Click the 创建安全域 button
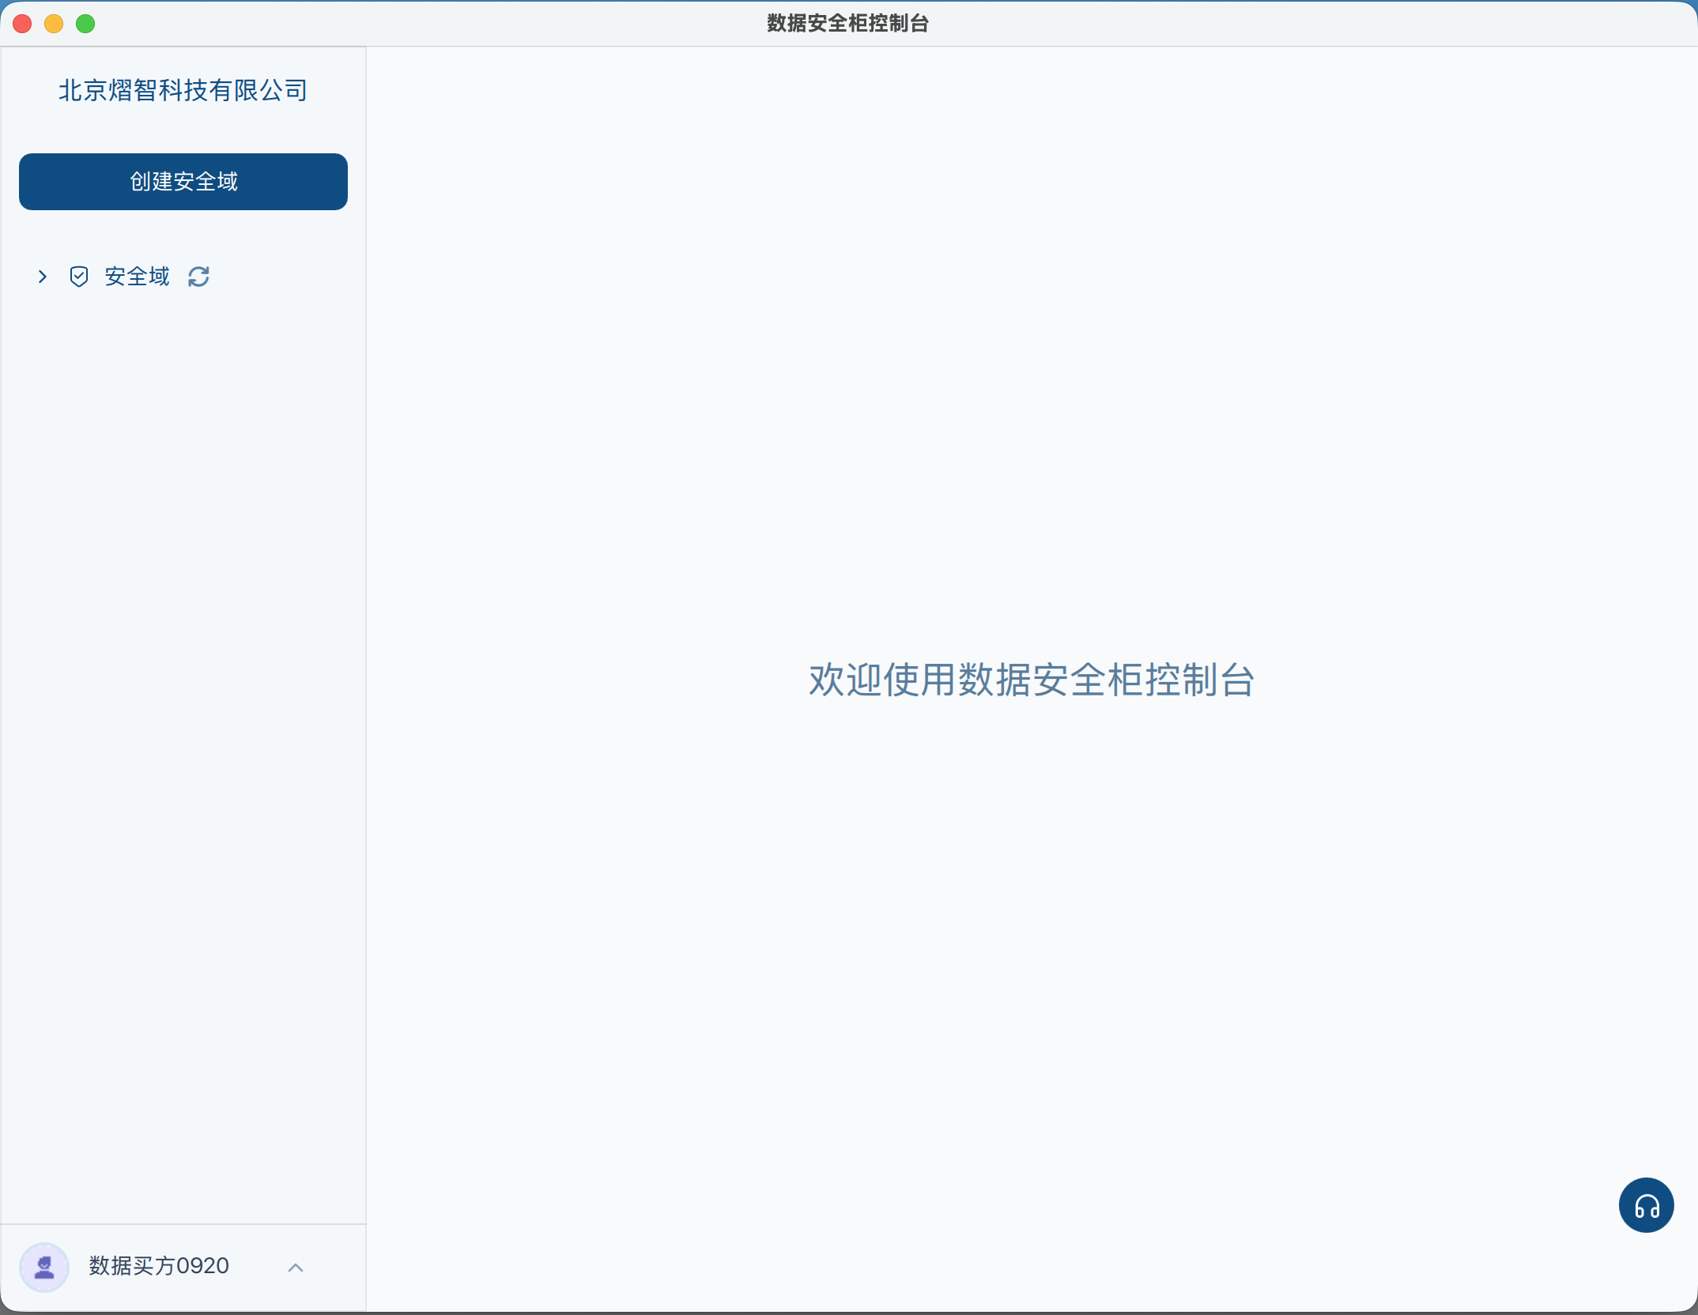 click(183, 182)
